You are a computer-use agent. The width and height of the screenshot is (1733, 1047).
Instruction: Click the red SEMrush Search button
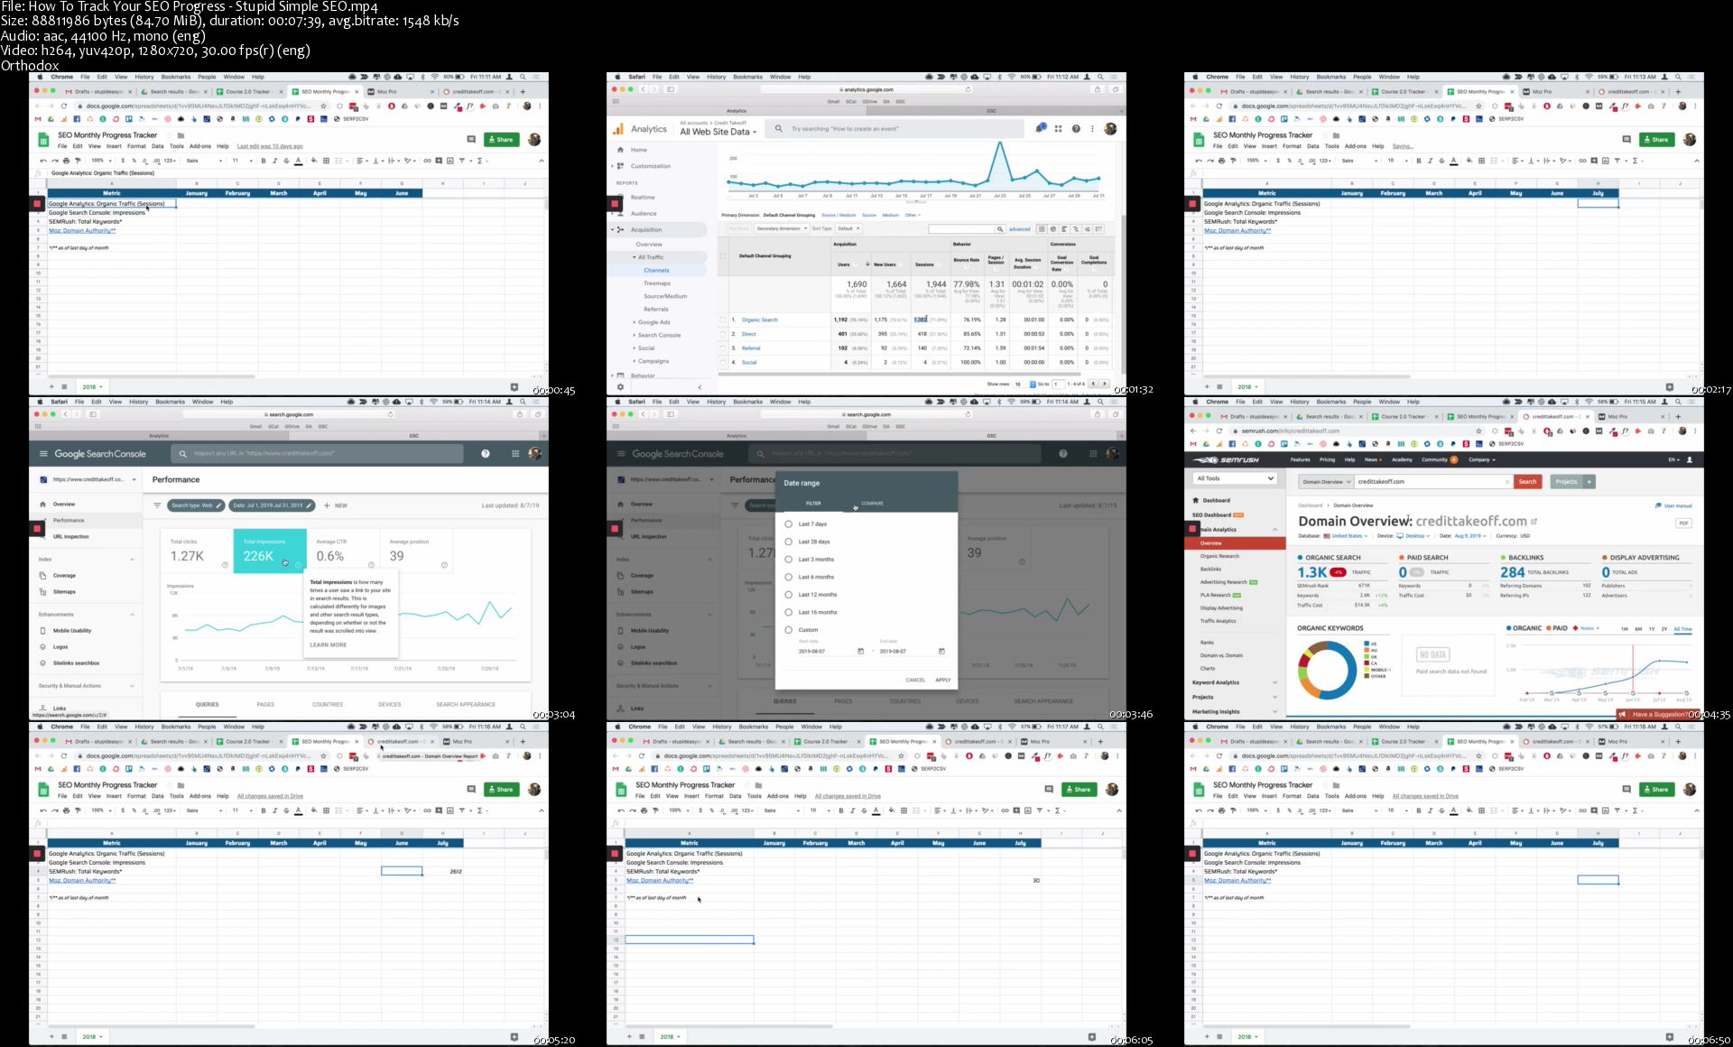click(1527, 482)
